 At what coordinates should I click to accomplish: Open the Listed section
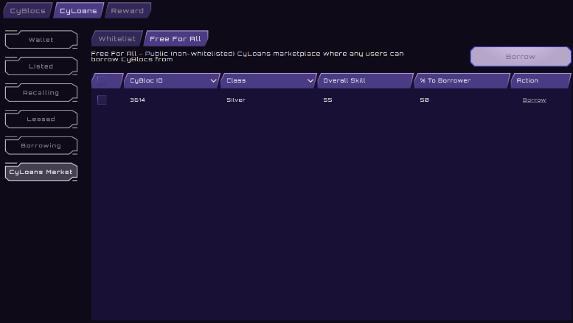tap(41, 66)
